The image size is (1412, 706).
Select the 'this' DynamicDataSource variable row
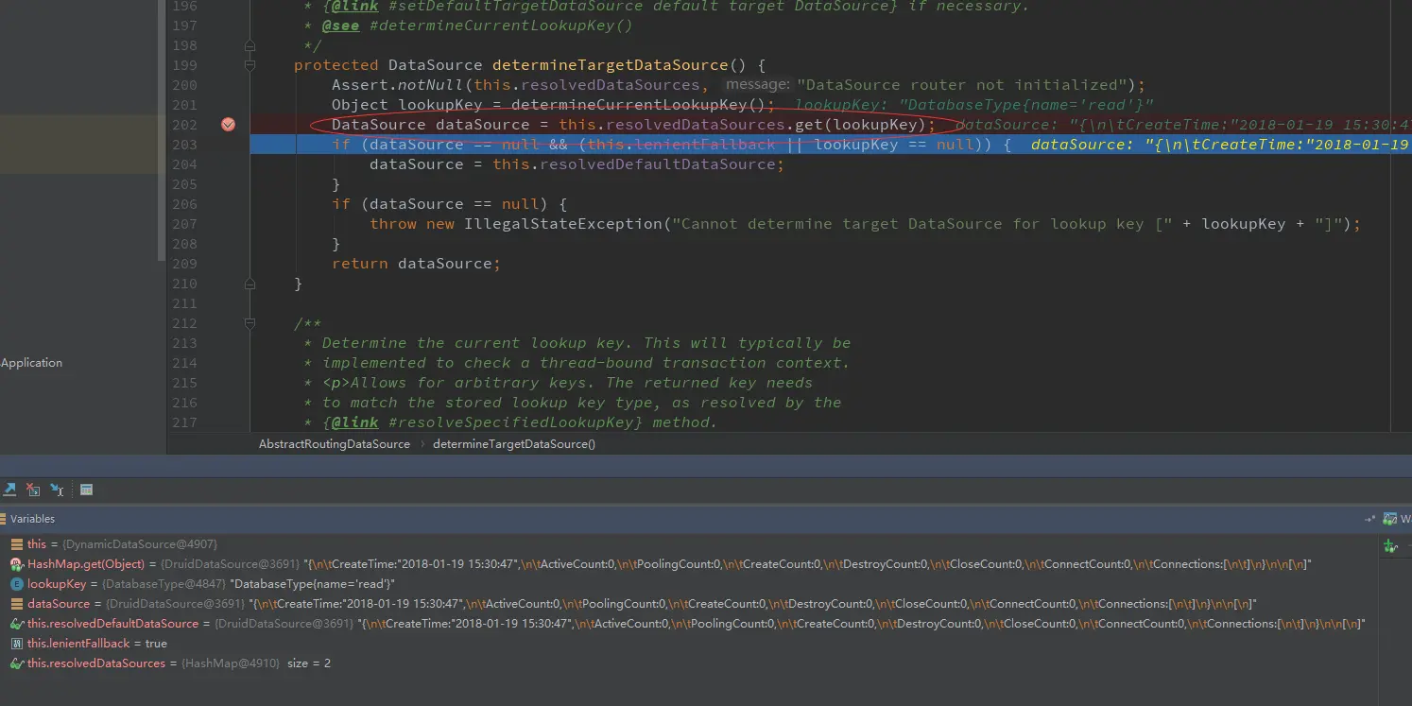click(690, 544)
